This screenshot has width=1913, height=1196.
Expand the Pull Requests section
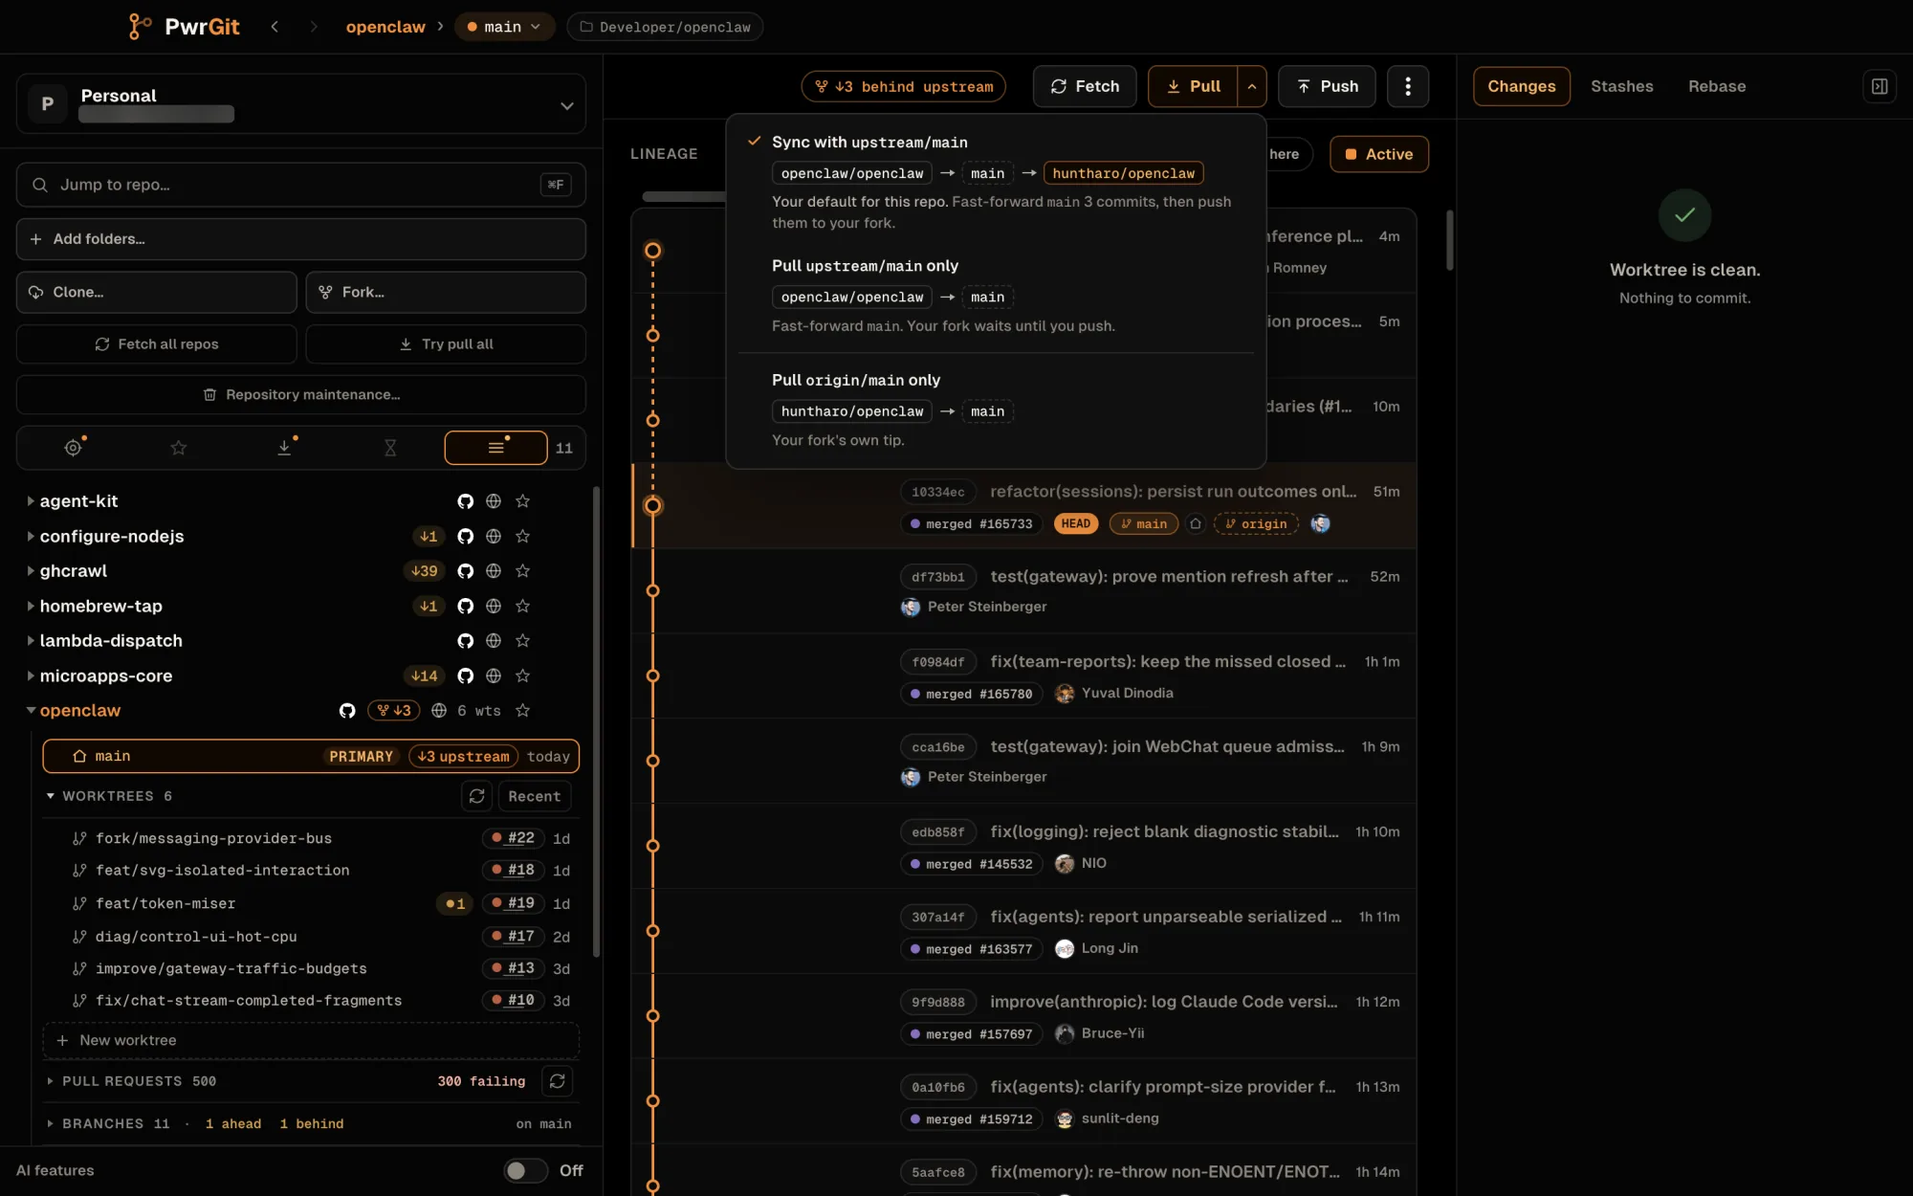[51, 1081]
